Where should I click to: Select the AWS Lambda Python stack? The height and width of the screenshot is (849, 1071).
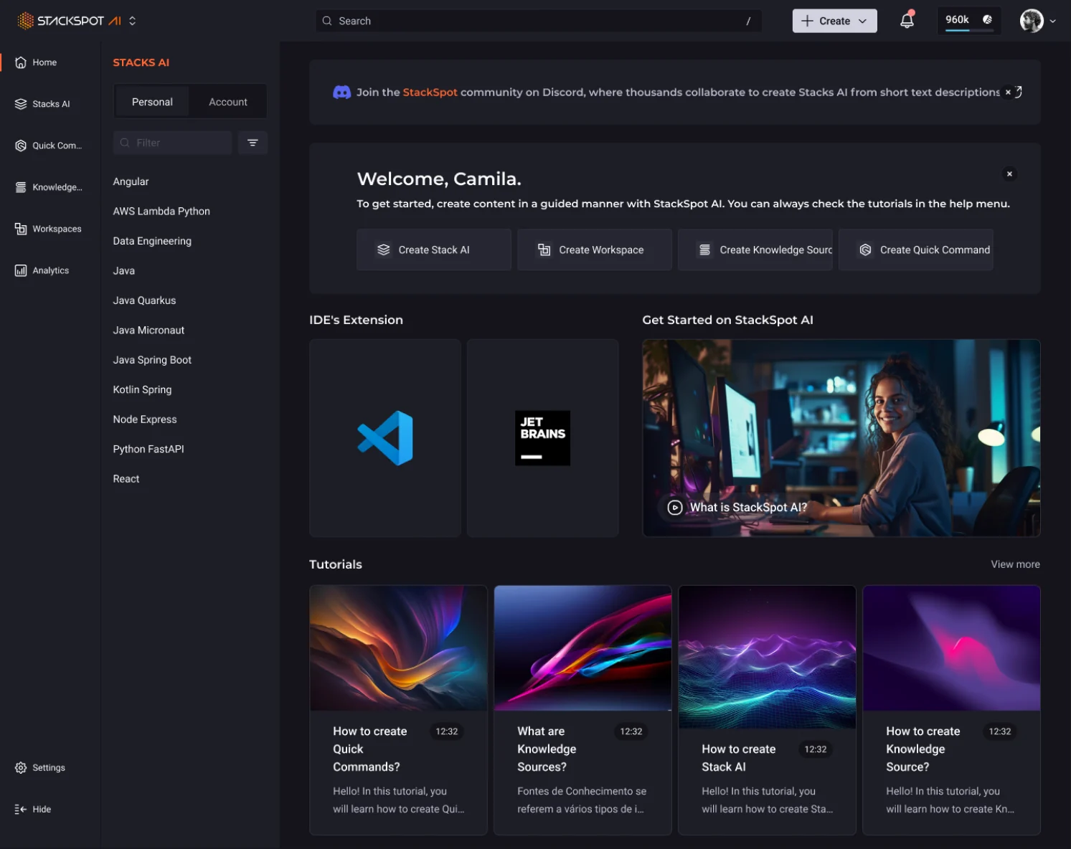(161, 212)
